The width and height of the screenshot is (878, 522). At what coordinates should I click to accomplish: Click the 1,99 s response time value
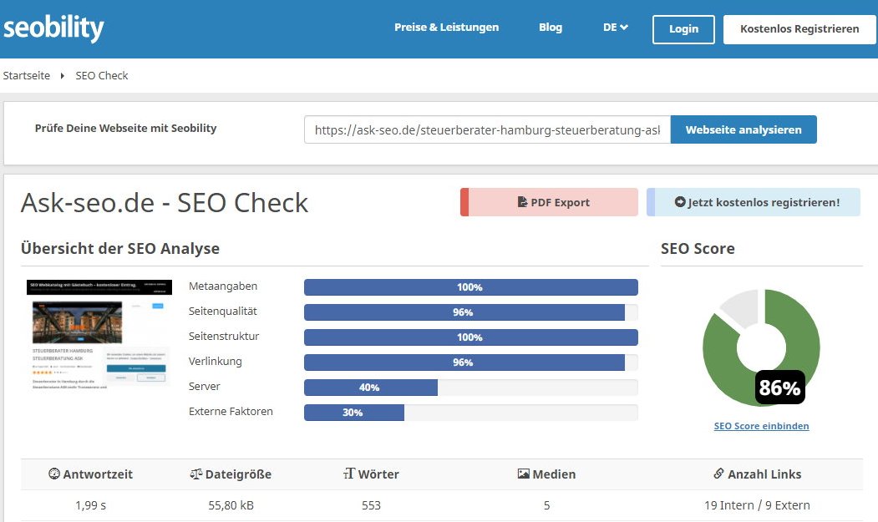point(91,505)
